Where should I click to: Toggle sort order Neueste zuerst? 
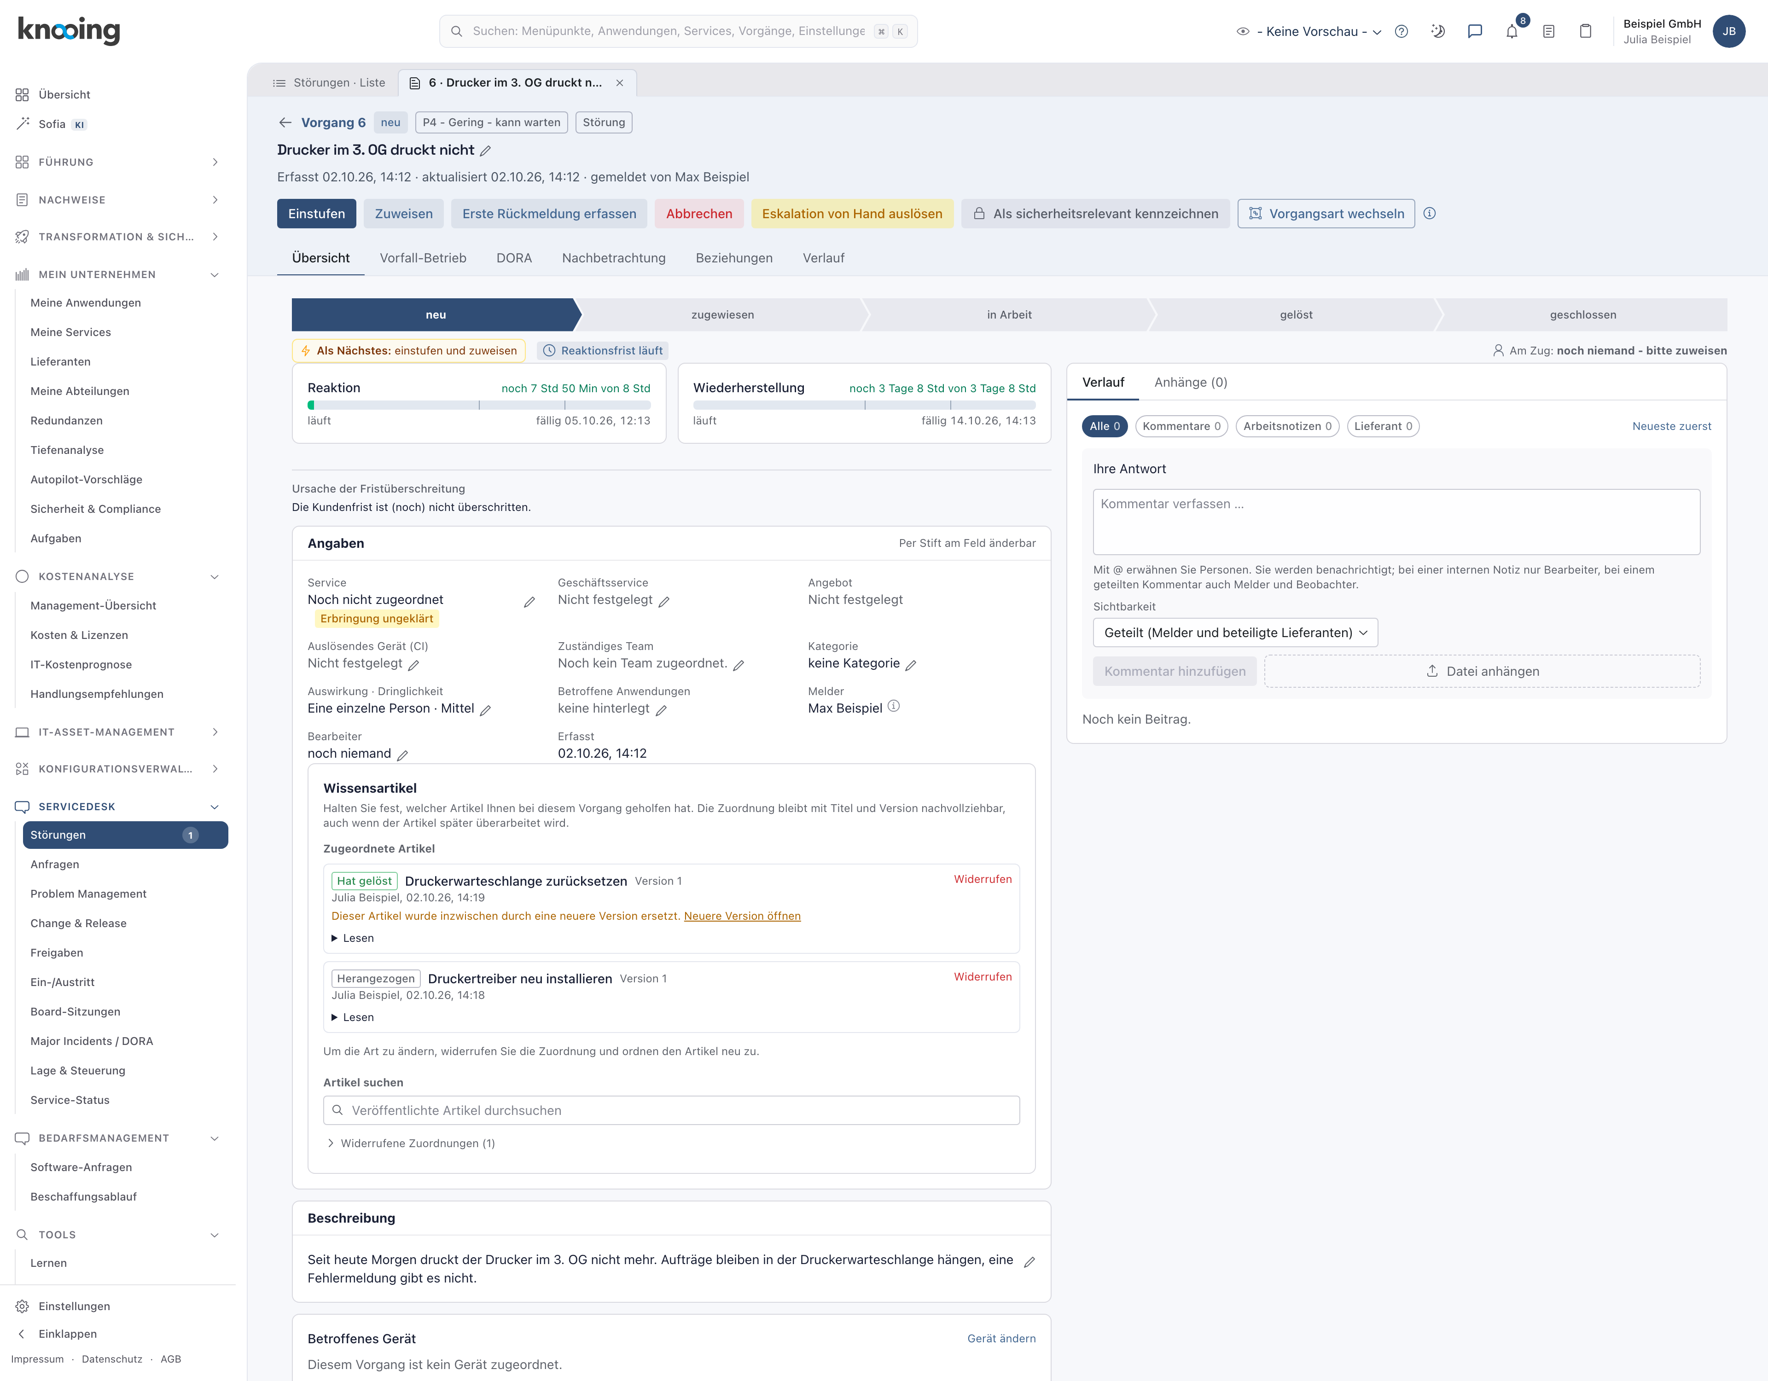coord(1672,426)
